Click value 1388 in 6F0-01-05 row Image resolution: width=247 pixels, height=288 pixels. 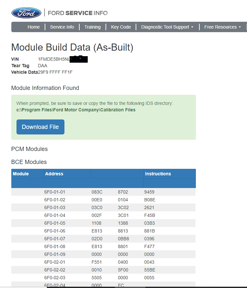[123, 223]
